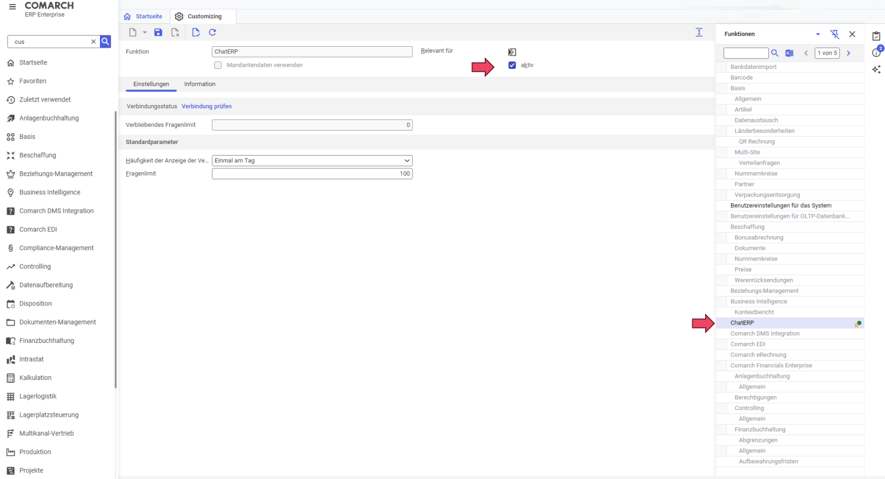Click the Refresh icon in toolbar

212,33
